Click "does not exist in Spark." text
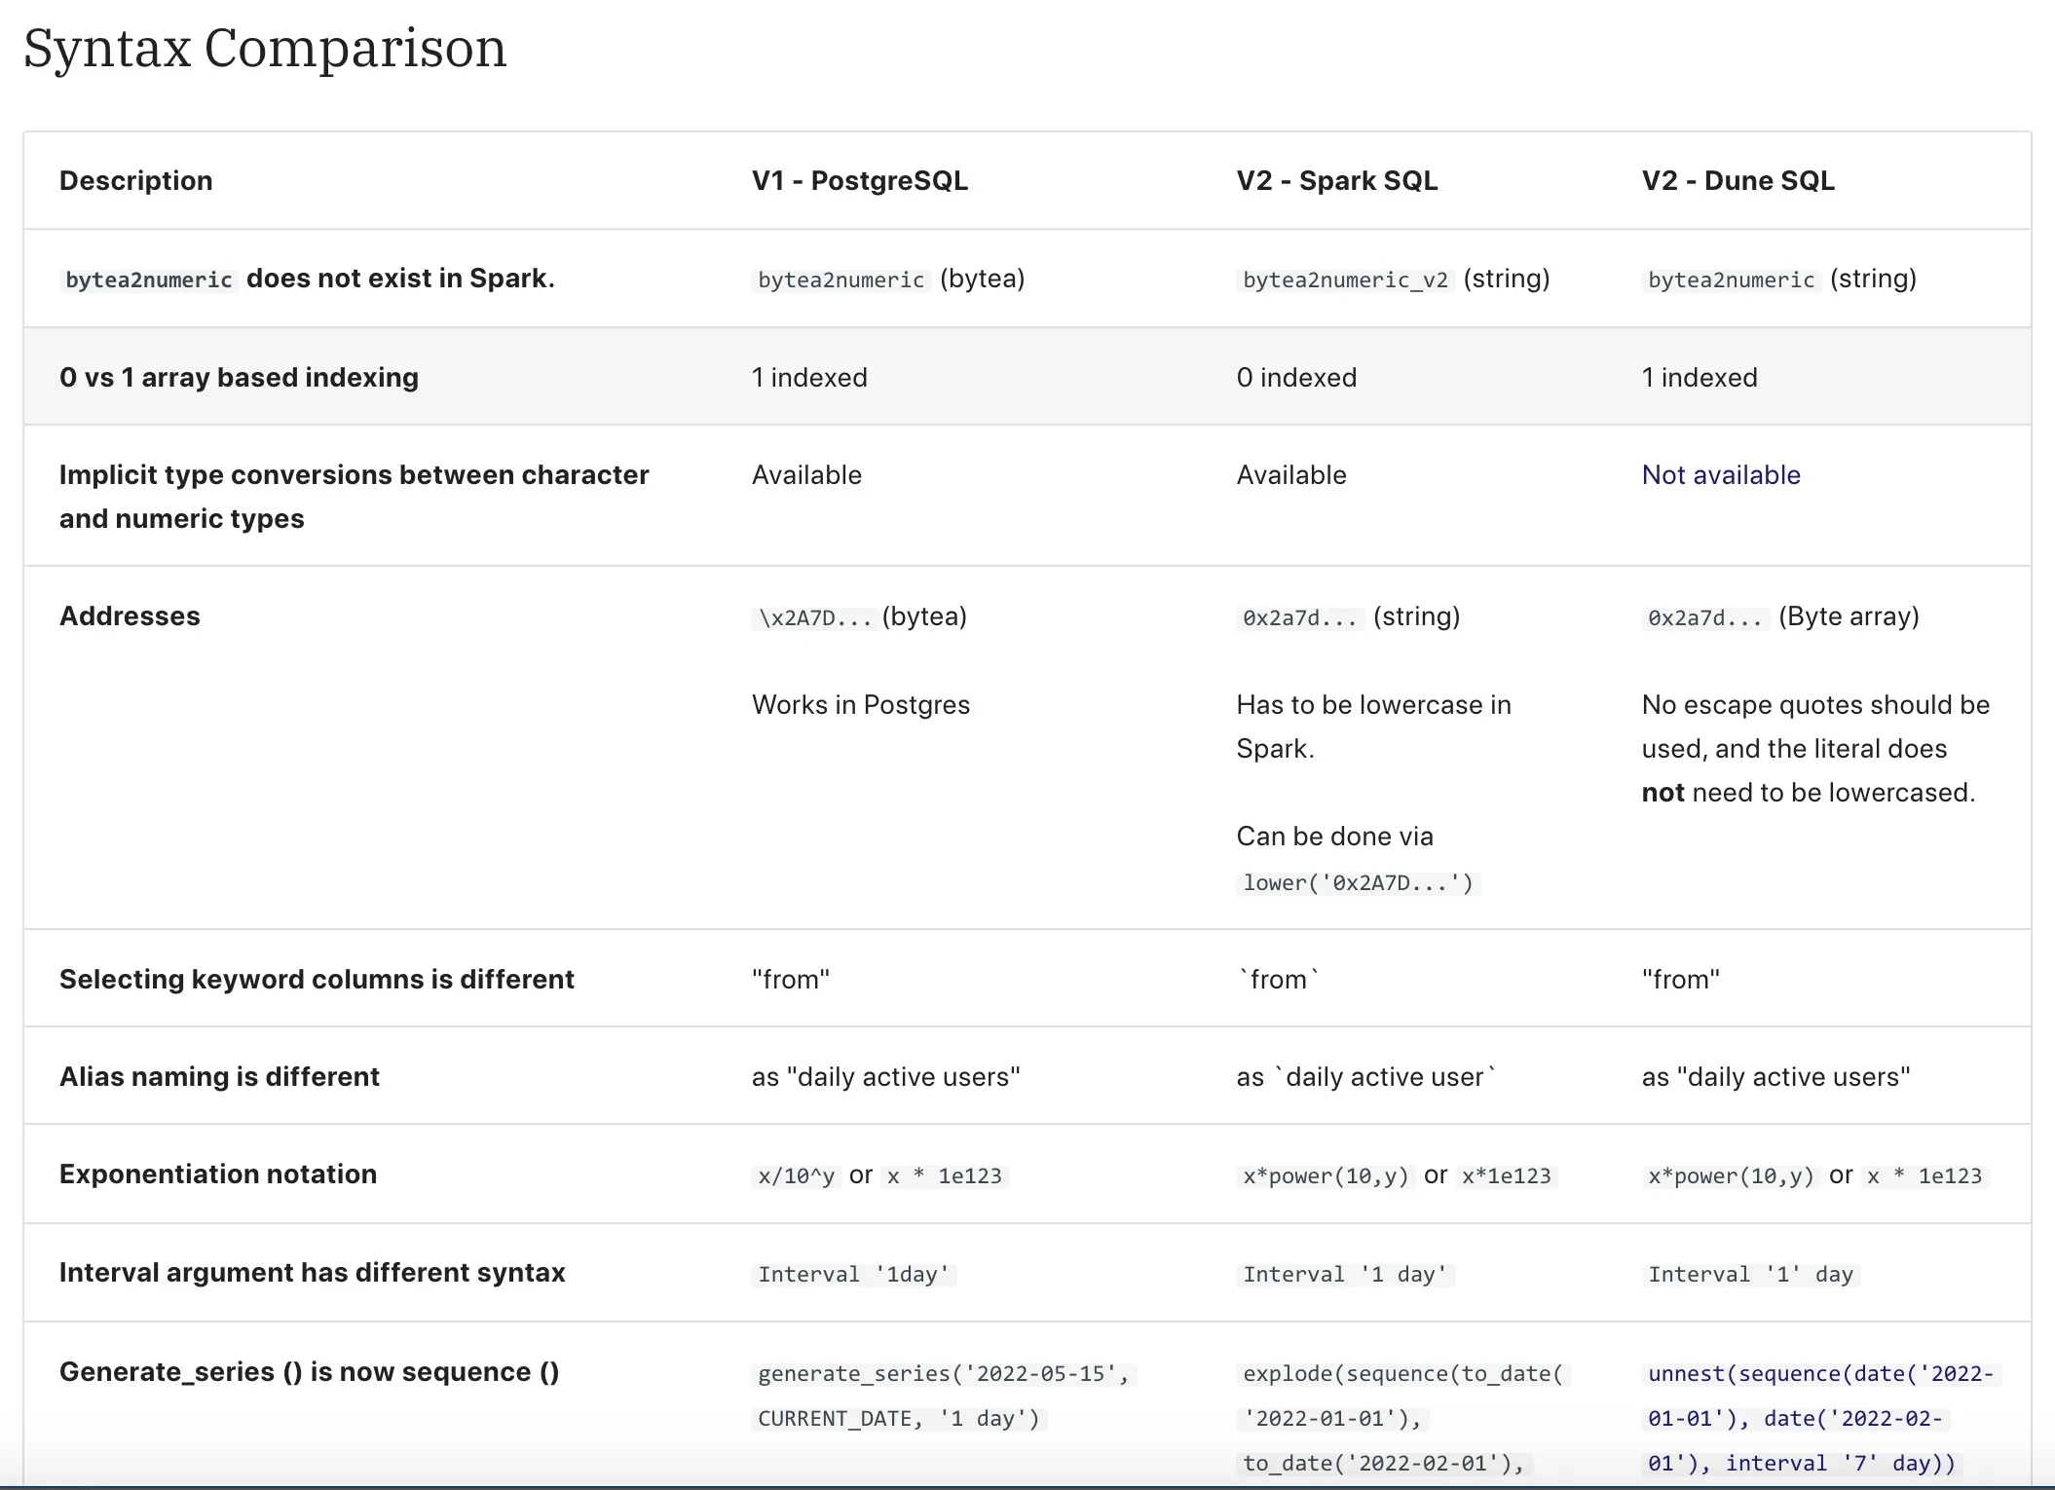The image size is (2055, 1490). pos(400,279)
